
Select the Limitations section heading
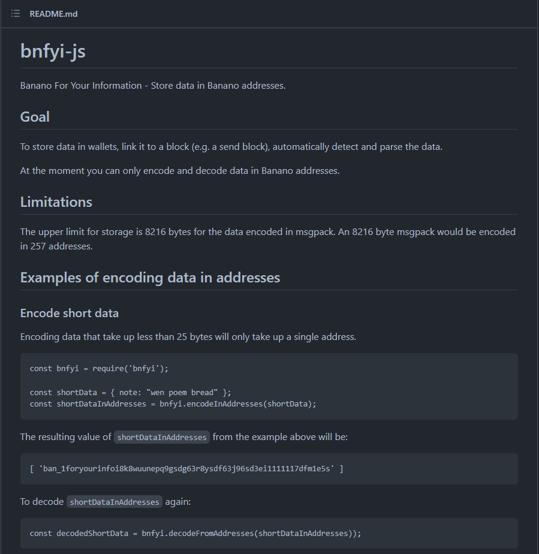[x=56, y=202]
